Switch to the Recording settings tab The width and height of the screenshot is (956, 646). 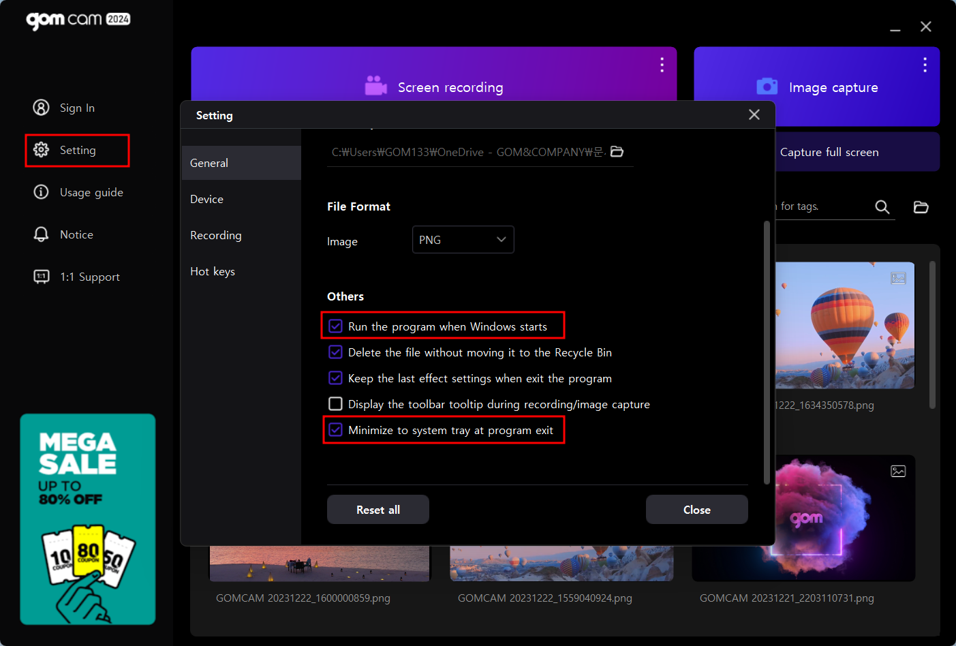coord(216,235)
